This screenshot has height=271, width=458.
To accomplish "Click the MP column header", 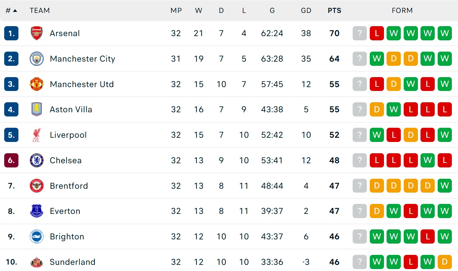I will tap(176, 10).
